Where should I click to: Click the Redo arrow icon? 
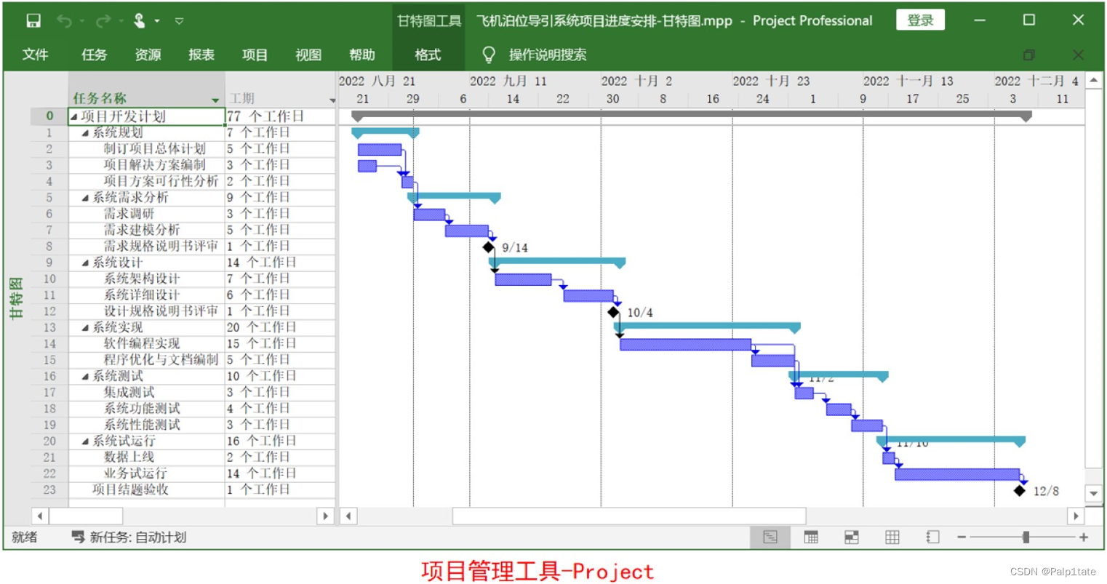[103, 21]
